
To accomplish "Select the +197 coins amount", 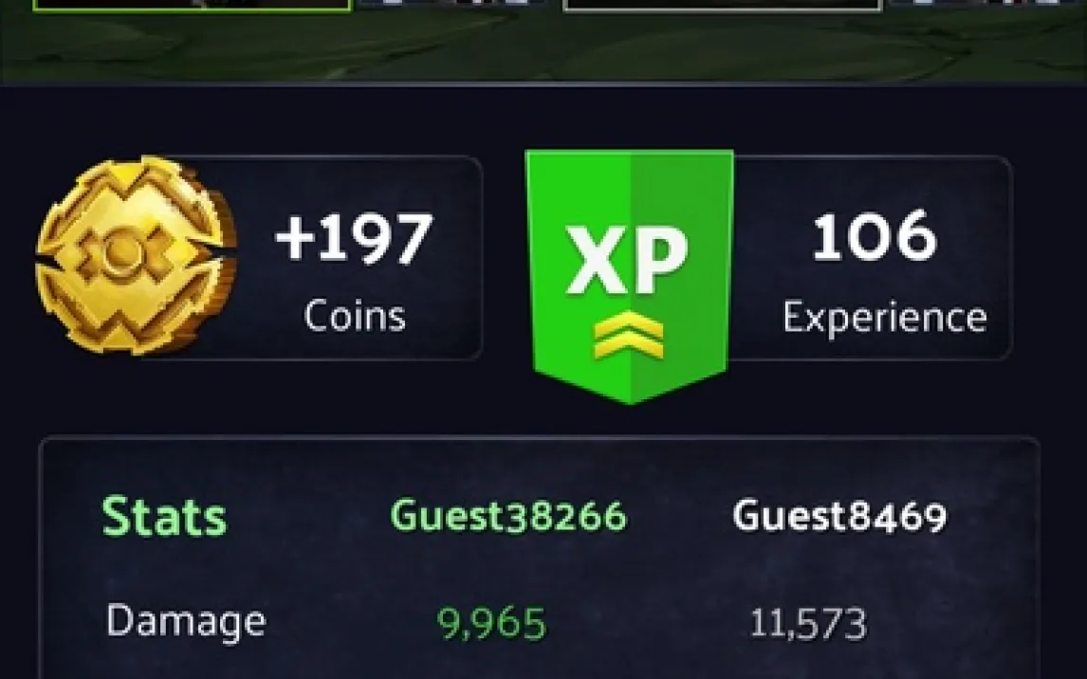I will 354,238.
